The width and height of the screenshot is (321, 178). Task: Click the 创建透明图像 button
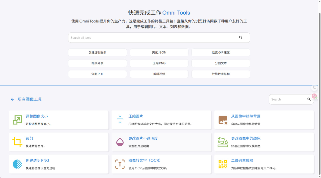tap(97, 52)
